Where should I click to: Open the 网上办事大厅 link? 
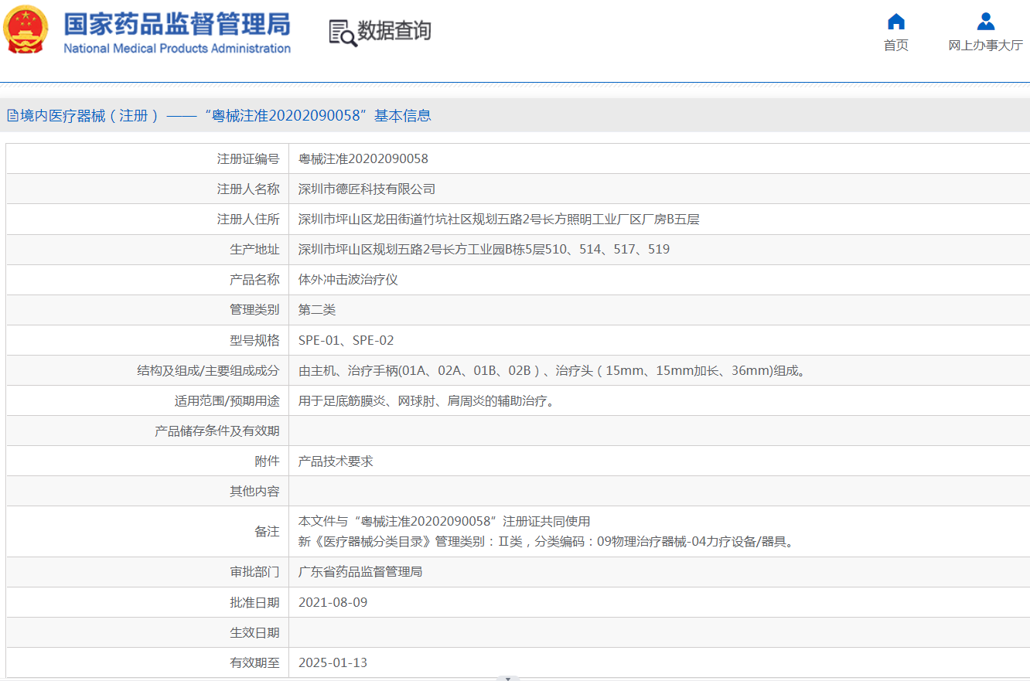985,46
